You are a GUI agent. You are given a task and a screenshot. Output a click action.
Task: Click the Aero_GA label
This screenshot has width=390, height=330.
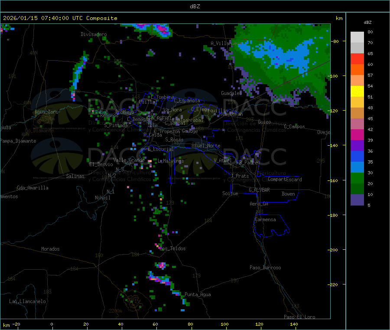click(x=259, y=204)
